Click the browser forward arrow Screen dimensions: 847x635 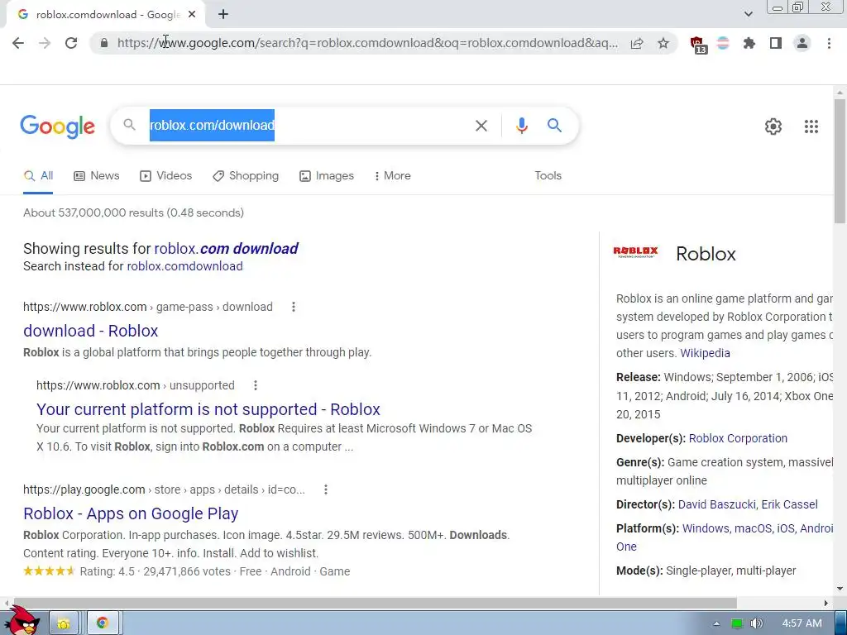click(x=45, y=43)
